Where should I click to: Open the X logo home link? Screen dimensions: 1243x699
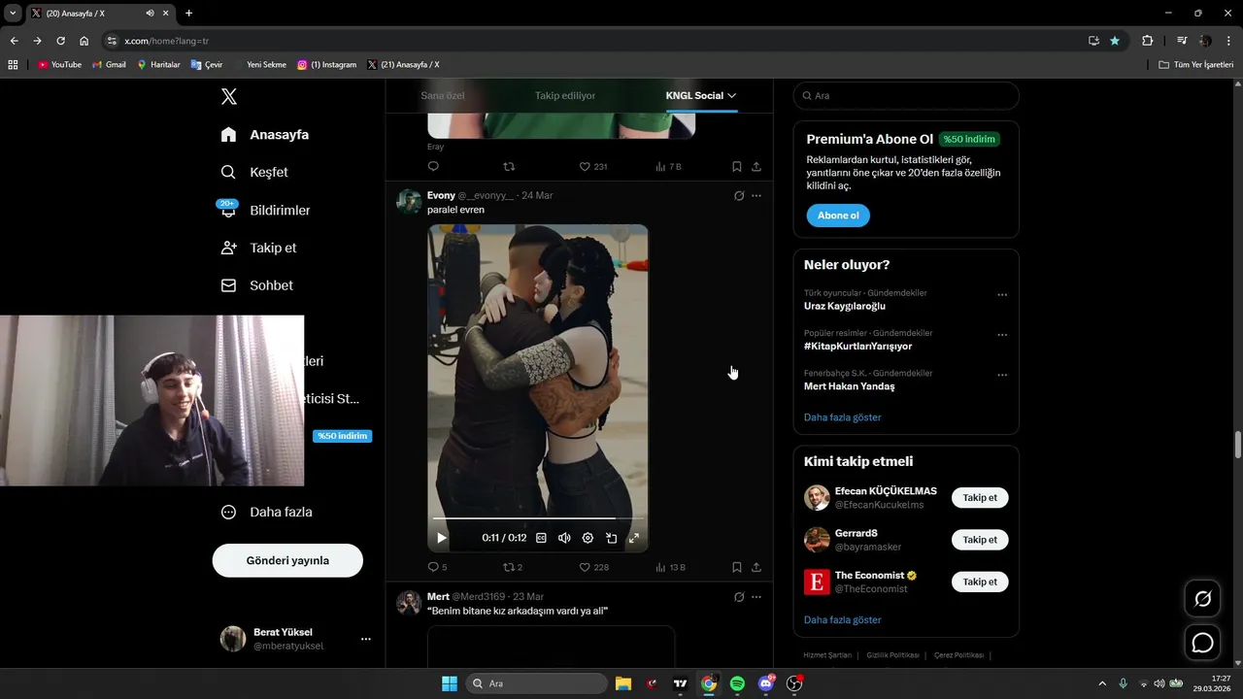tap(229, 96)
